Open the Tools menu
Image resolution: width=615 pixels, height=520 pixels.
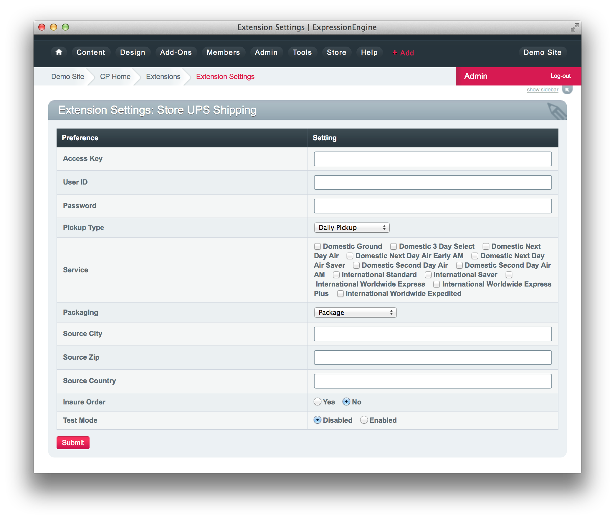pos(302,52)
